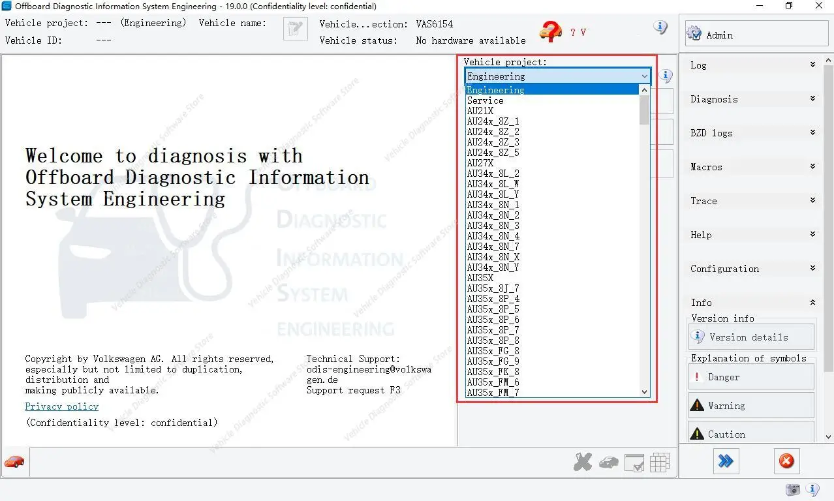Click the Danger symbol explanation button
This screenshot has width=834, height=501.
[x=751, y=377]
